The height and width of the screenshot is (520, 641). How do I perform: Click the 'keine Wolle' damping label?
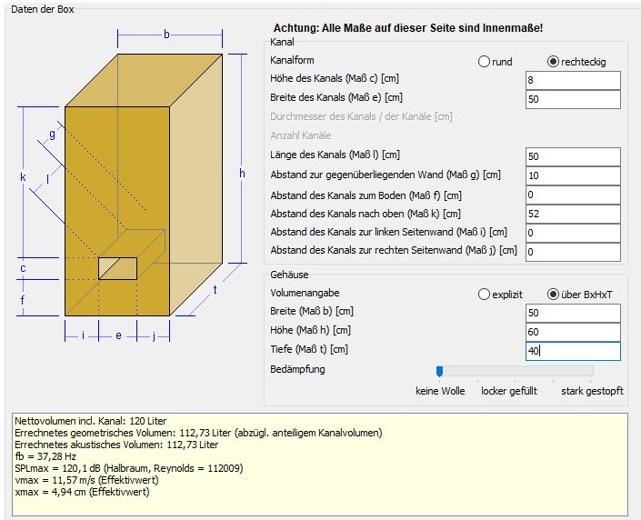point(440,391)
